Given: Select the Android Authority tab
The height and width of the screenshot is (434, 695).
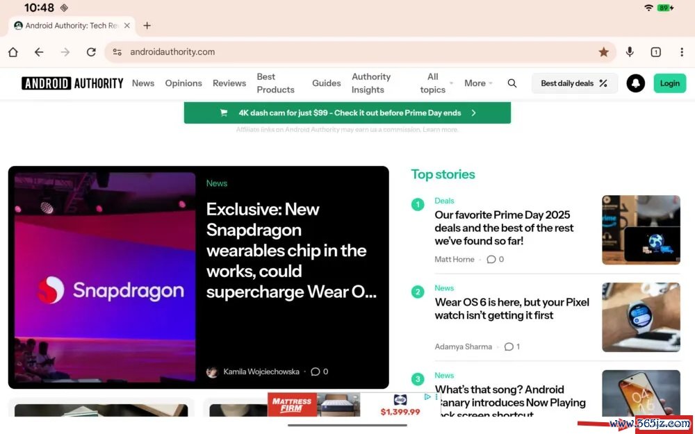Looking at the screenshot, I should pos(72,26).
